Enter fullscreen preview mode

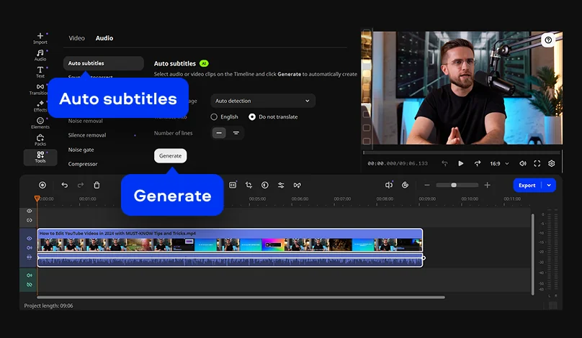(x=537, y=163)
